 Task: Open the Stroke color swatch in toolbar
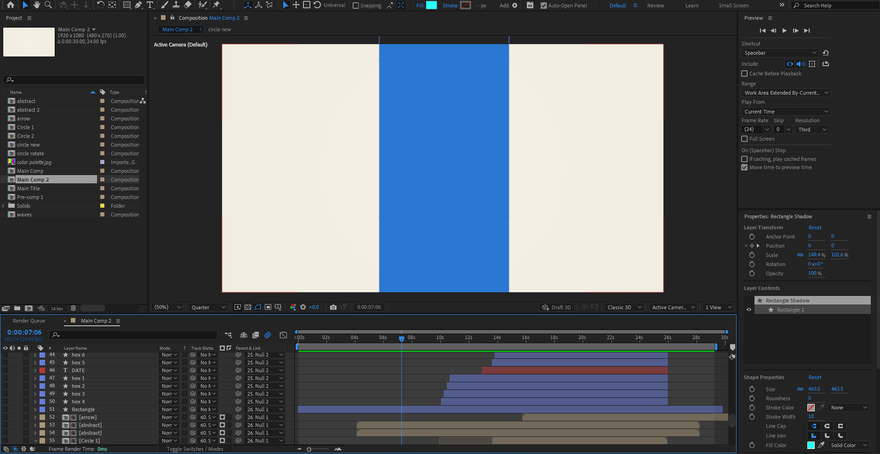(465, 6)
